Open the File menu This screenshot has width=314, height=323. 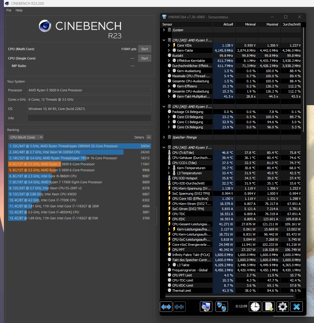click(x=9, y=10)
